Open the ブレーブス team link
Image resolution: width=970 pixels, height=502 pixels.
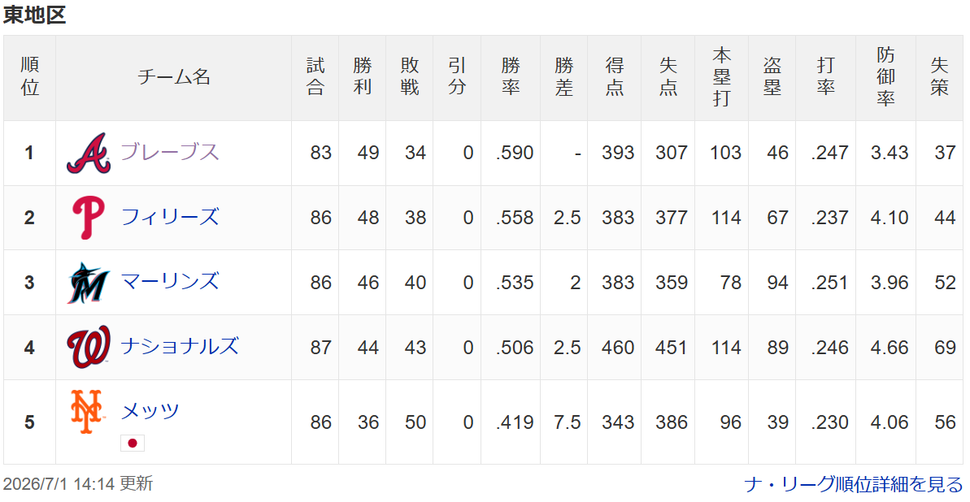(169, 152)
